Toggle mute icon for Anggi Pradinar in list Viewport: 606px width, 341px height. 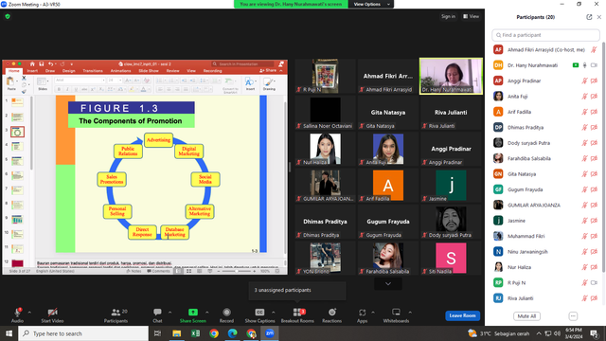coord(585,81)
